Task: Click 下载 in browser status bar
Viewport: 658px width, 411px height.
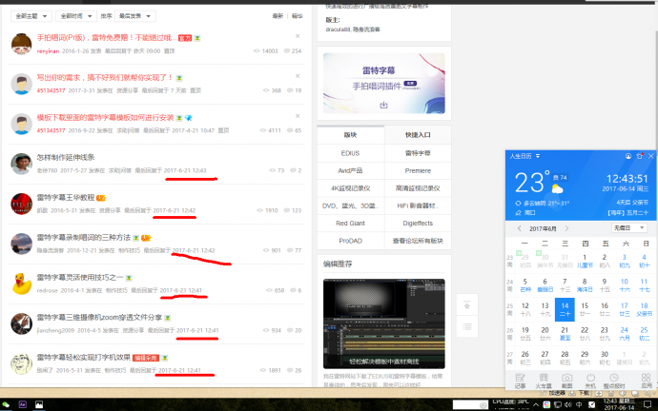Action: (x=584, y=393)
